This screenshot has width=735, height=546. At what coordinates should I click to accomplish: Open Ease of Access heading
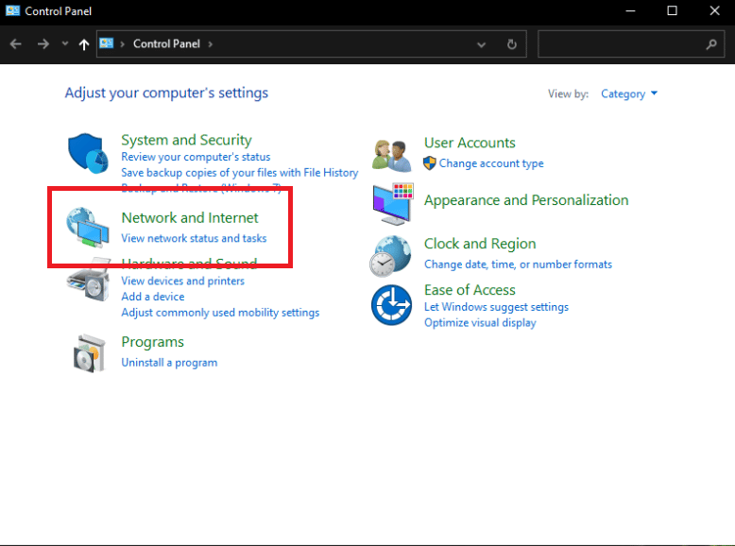[x=470, y=290]
